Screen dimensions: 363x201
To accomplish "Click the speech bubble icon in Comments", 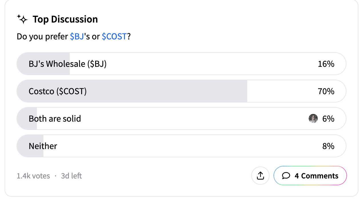I will coord(286,176).
